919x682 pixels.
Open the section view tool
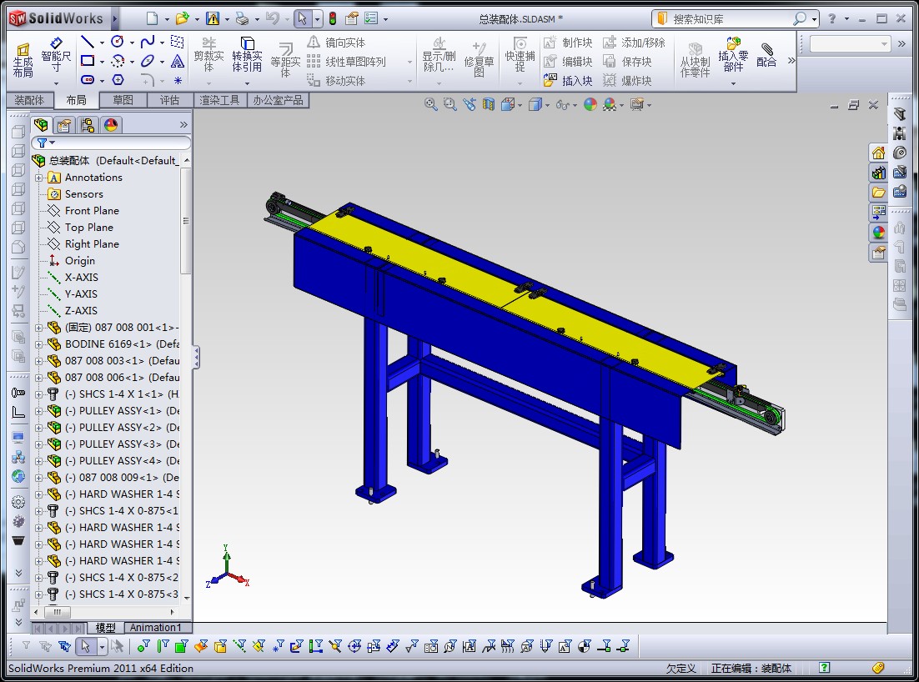click(488, 104)
